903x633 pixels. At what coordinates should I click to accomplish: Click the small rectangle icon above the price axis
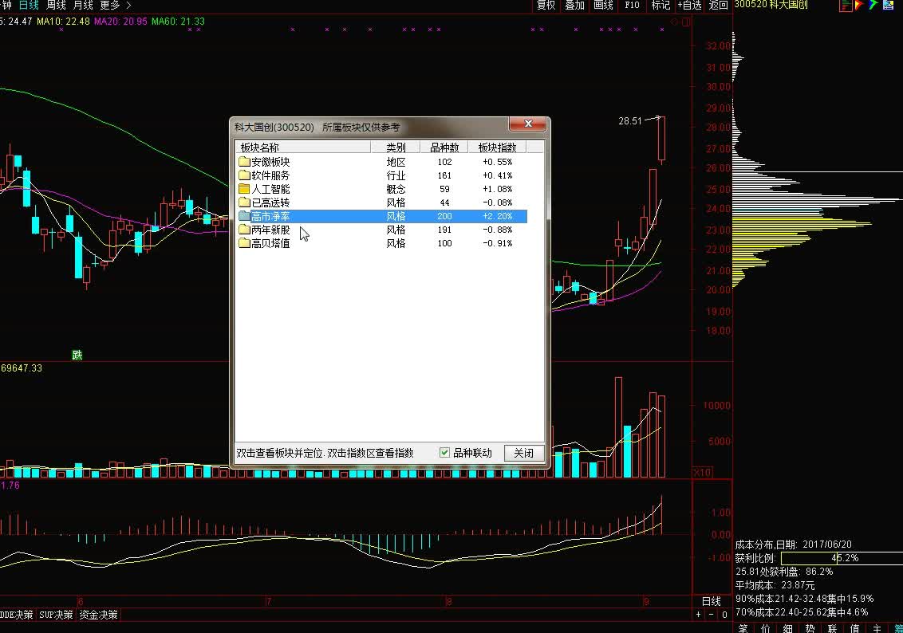(686, 22)
